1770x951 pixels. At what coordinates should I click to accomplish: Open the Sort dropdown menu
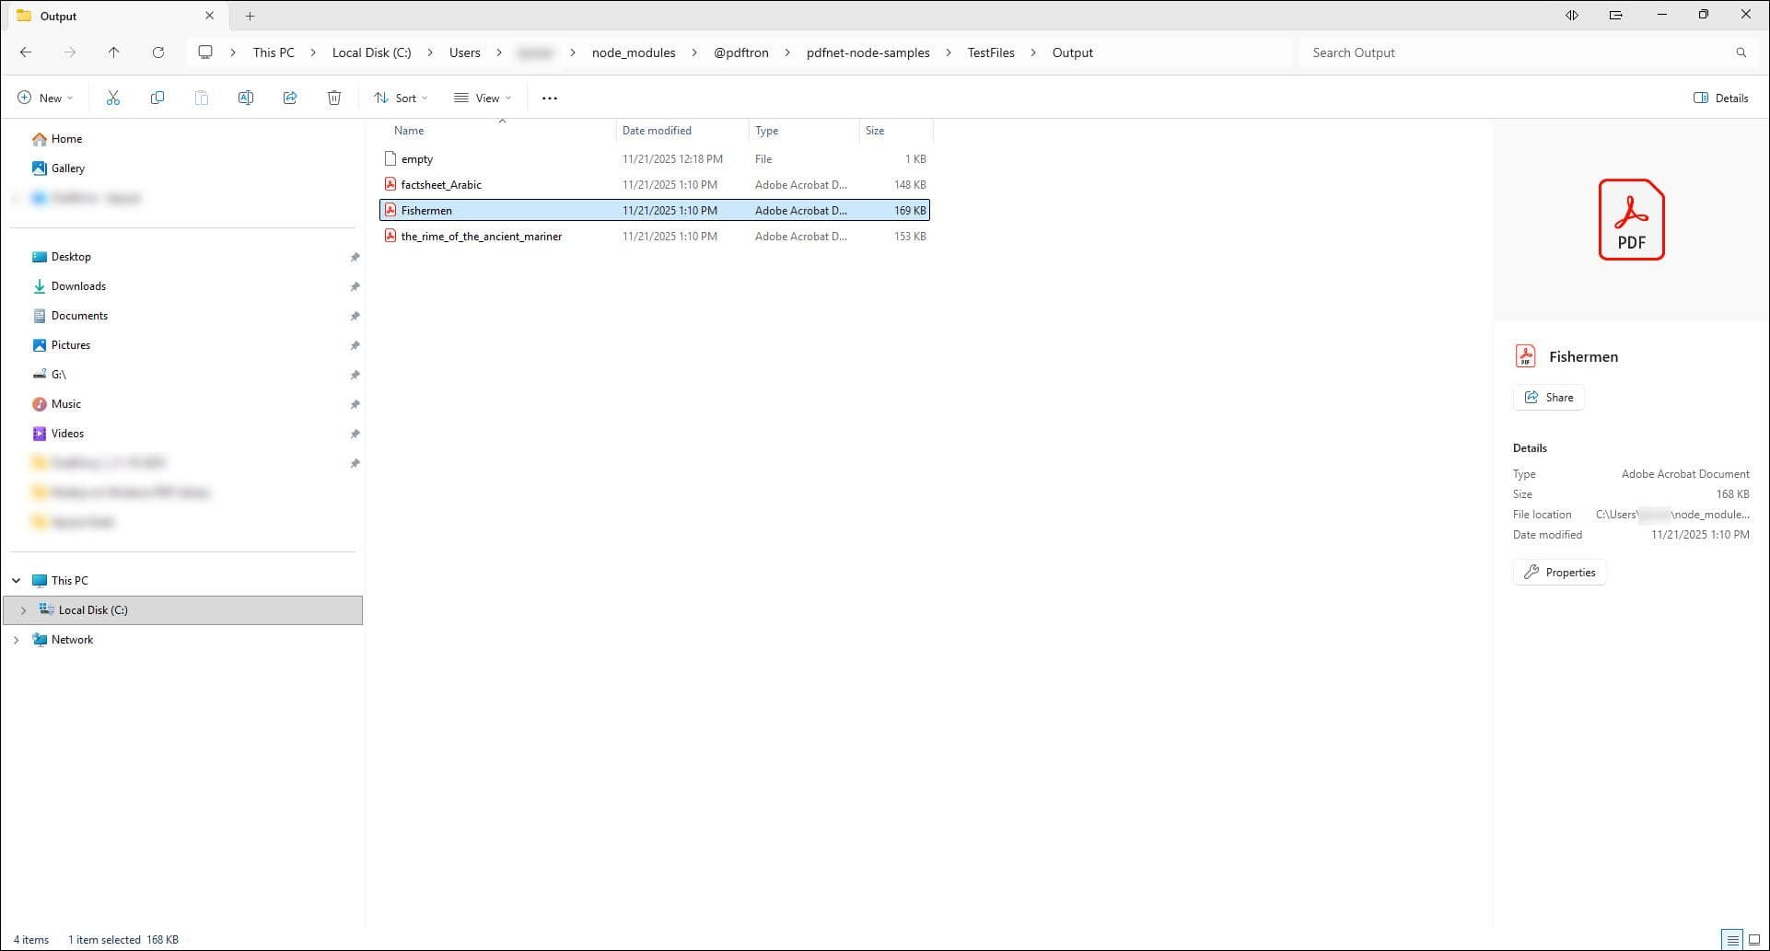[x=401, y=98]
